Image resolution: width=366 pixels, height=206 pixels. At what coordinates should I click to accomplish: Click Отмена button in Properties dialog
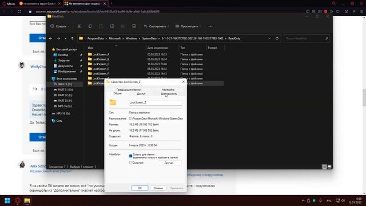point(158,188)
